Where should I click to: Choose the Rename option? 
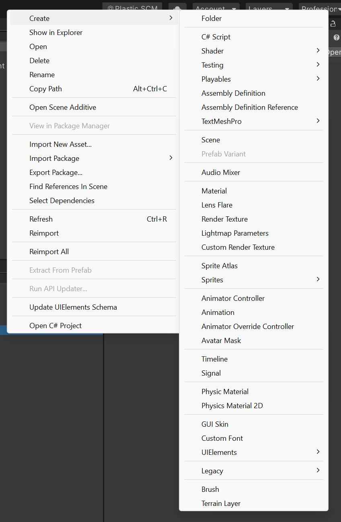(94, 75)
